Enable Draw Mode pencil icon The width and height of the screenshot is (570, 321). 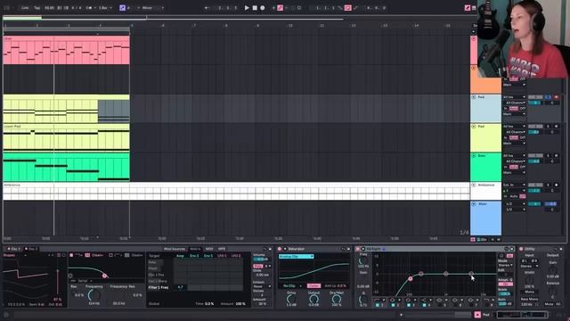point(468,8)
